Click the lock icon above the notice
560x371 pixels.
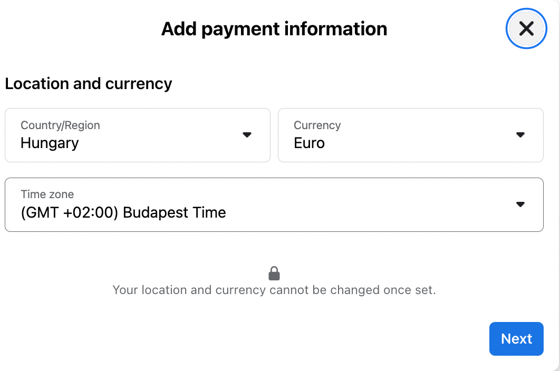pos(274,273)
